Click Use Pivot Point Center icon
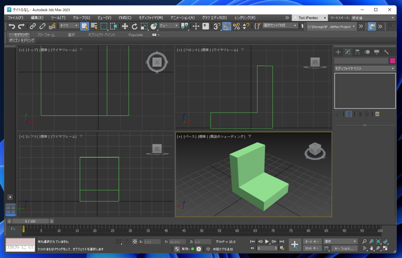The height and width of the screenshot is (258, 402). 184,26
